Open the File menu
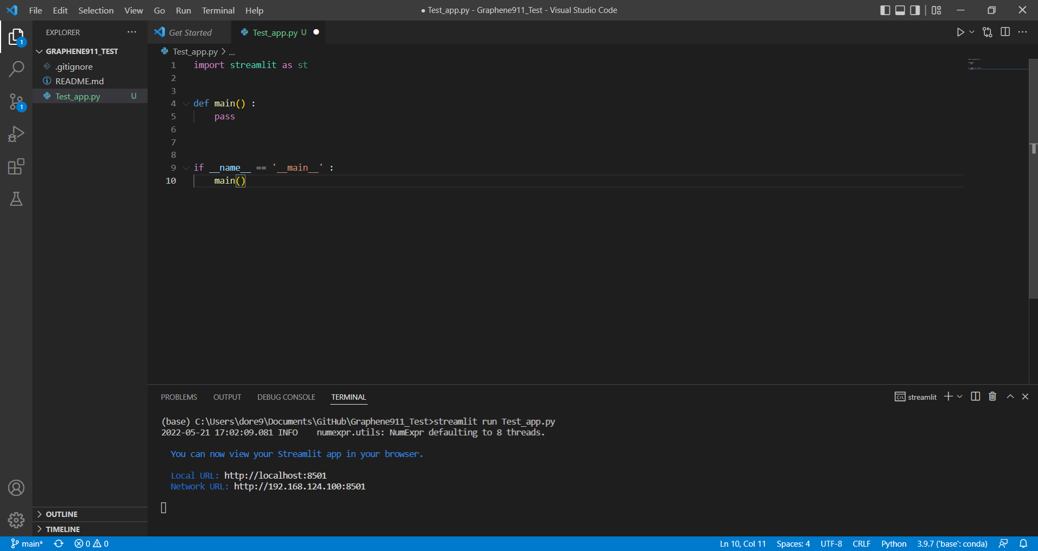The width and height of the screenshot is (1038, 551). point(36,10)
